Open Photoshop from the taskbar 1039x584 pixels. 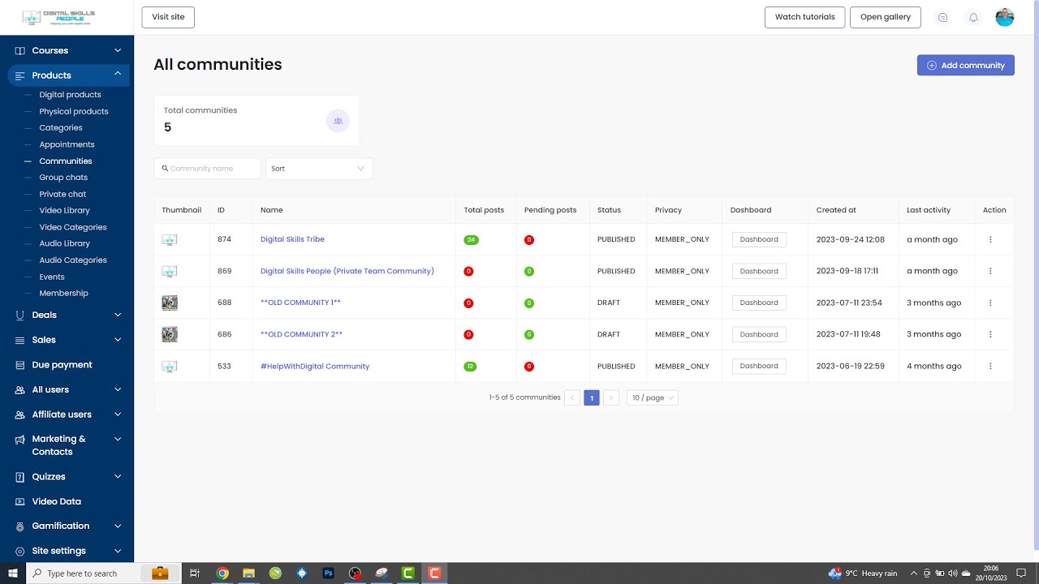[329, 573]
